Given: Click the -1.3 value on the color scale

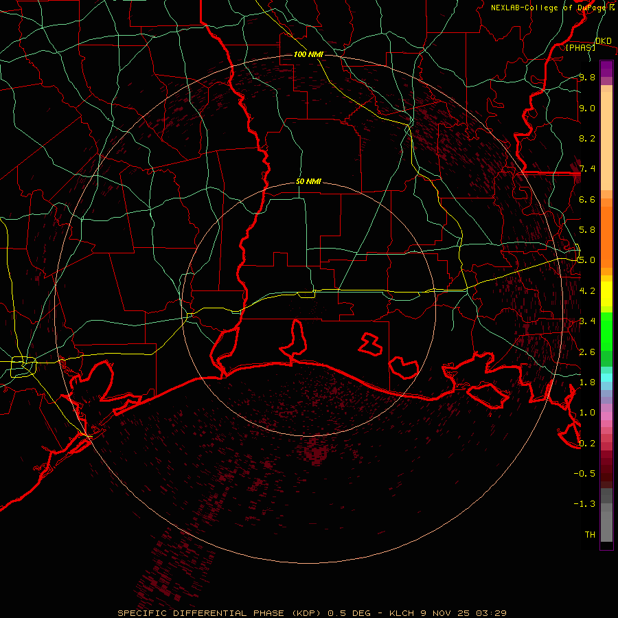Looking at the screenshot, I should 584,504.
